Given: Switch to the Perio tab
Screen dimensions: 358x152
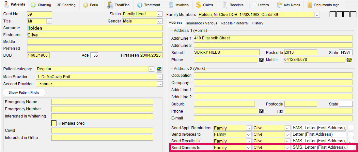Looking at the screenshot, I should pyautogui.click(x=91, y=5).
